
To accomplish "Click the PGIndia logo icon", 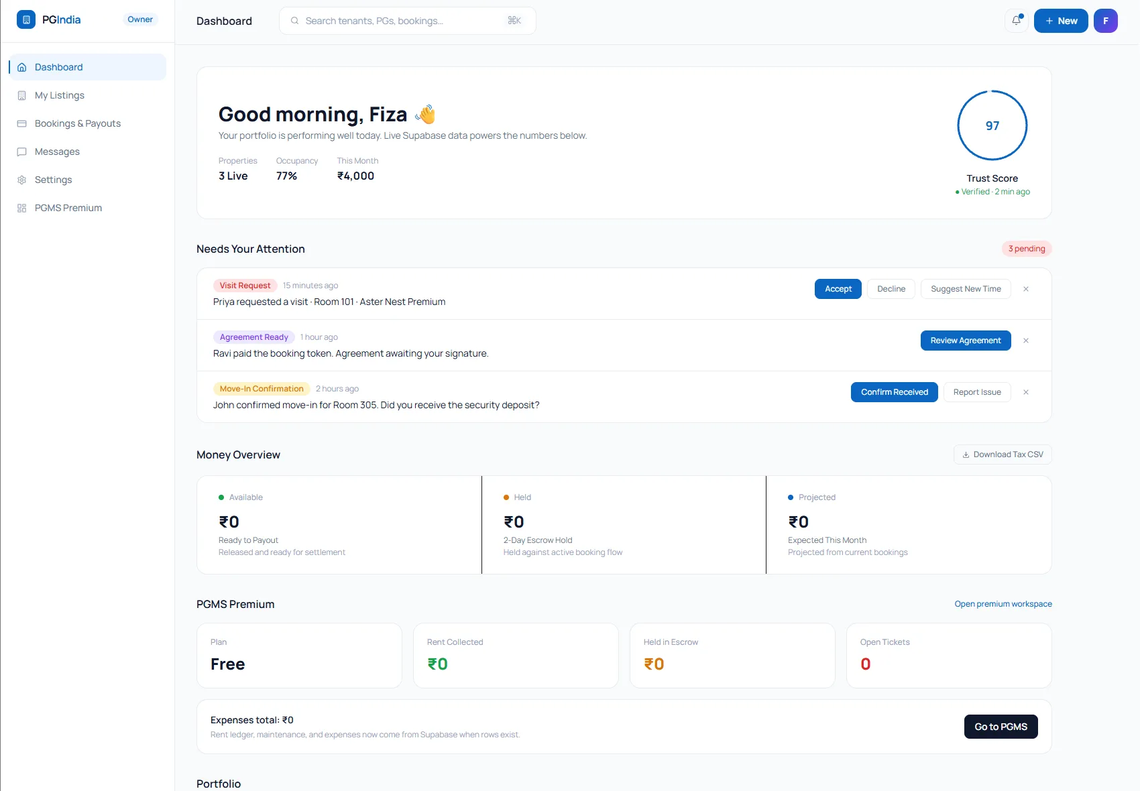I will click(x=26, y=19).
